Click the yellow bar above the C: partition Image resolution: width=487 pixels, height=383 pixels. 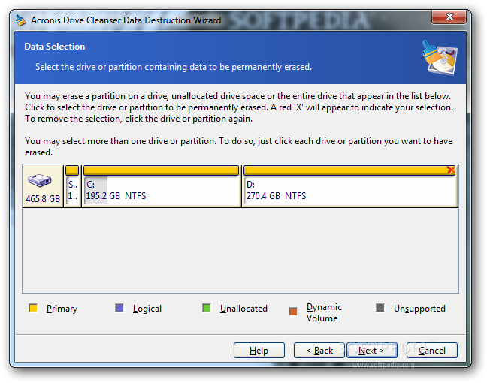coord(161,170)
